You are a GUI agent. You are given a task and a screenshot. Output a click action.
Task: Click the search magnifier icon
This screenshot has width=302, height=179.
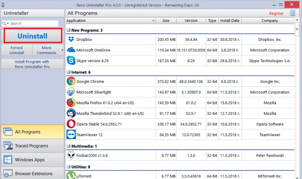(x=4, y=24)
